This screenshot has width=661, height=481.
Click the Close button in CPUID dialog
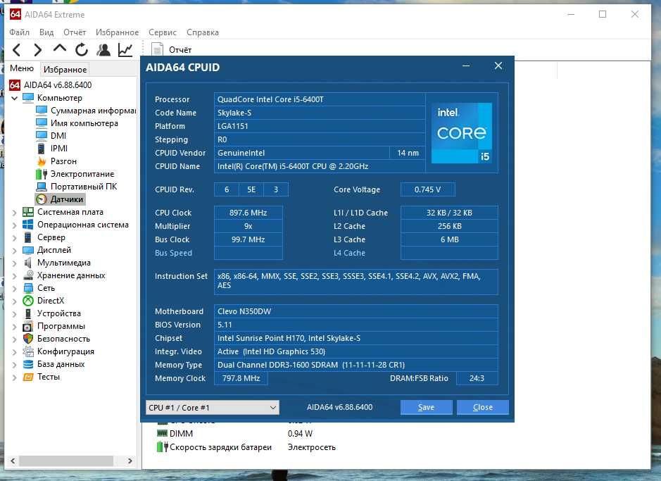pos(483,407)
